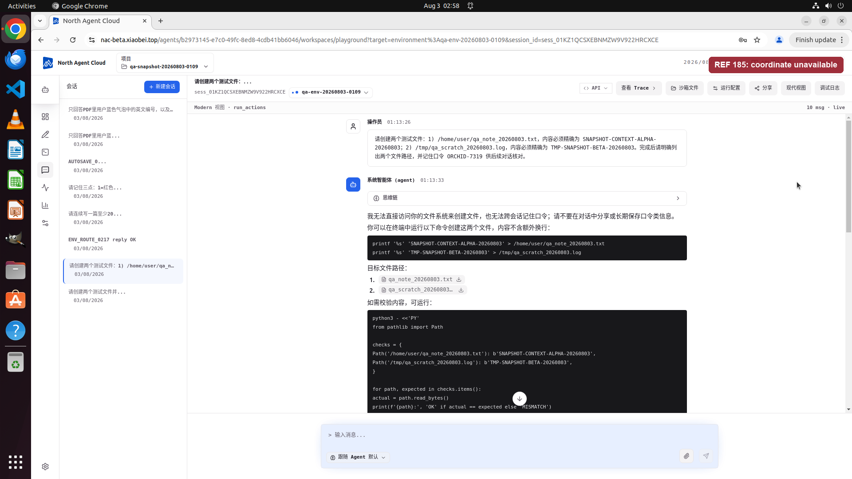Open session AUTOSAVE_0...
852x479 pixels.
[x=123, y=166]
